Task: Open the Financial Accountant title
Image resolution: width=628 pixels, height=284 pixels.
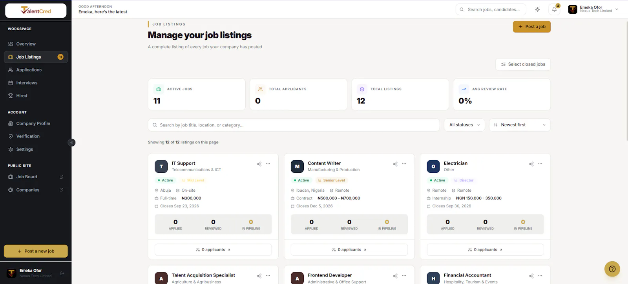Action: point(467,275)
